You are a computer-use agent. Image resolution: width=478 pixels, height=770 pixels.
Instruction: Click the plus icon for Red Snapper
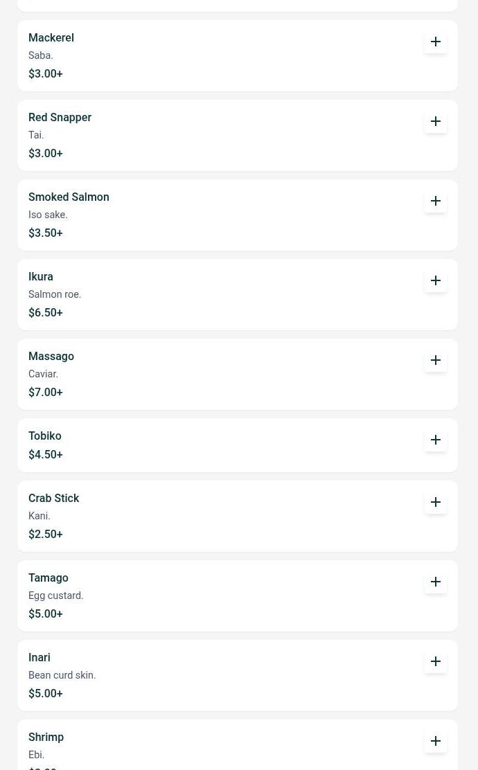[x=436, y=121]
